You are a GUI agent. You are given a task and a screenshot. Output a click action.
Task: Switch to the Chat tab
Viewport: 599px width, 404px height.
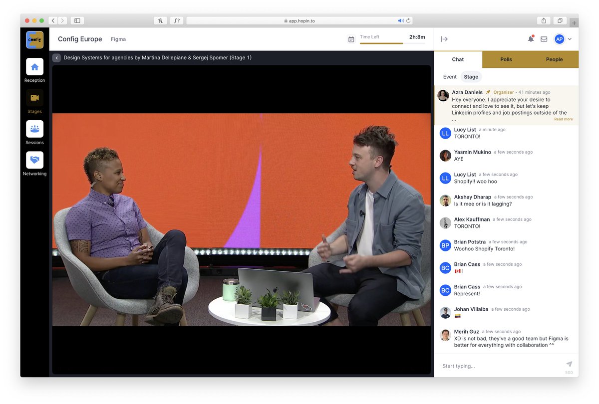click(458, 59)
